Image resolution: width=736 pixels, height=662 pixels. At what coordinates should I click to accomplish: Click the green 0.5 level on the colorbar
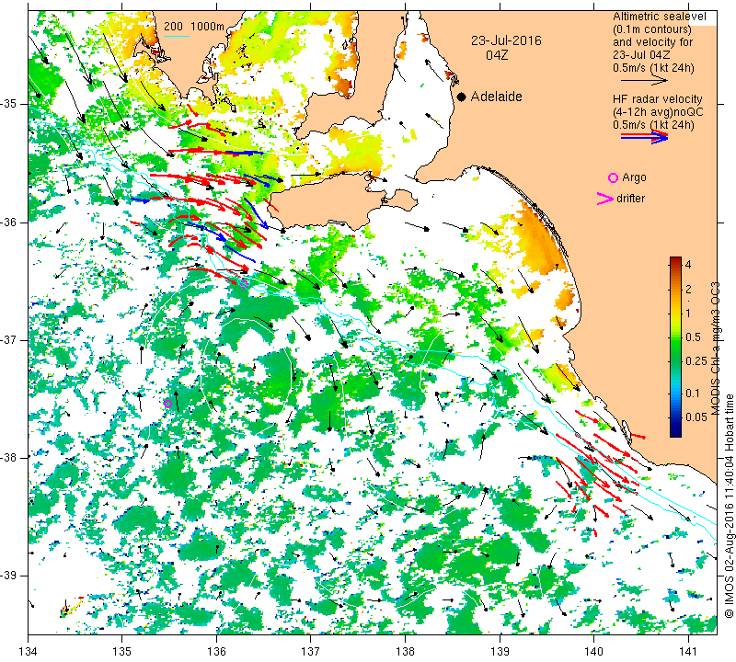click(x=675, y=337)
